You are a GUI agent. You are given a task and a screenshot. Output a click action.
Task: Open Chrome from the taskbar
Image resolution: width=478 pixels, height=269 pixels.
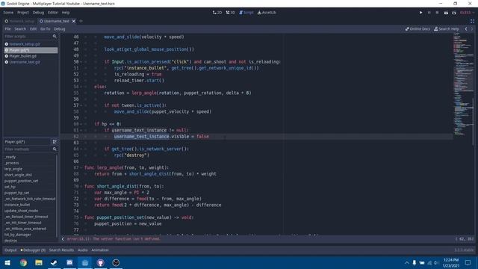pos(23,262)
